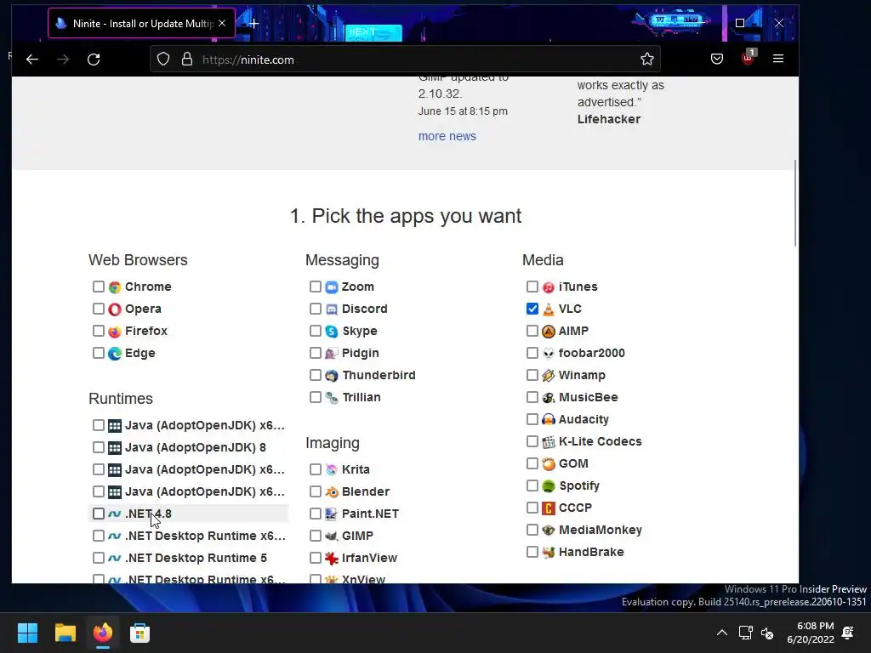Click the foobar2000 alien icon
871x653 pixels.
pyautogui.click(x=549, y=353)
